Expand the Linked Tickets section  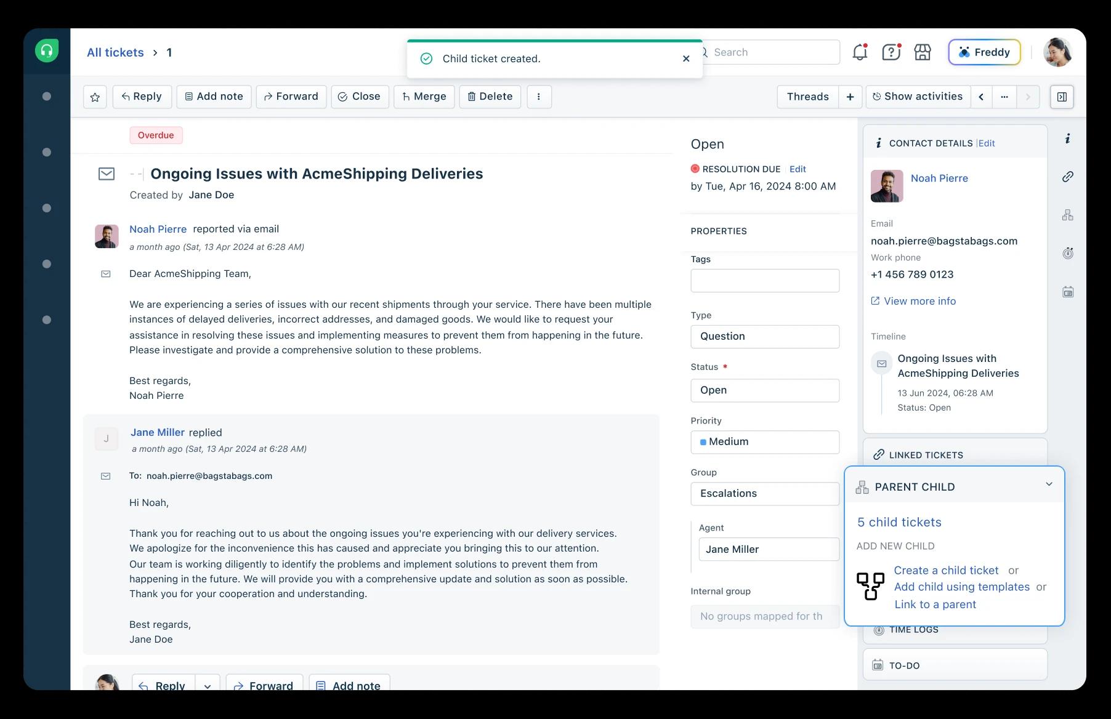coord(955,454)
